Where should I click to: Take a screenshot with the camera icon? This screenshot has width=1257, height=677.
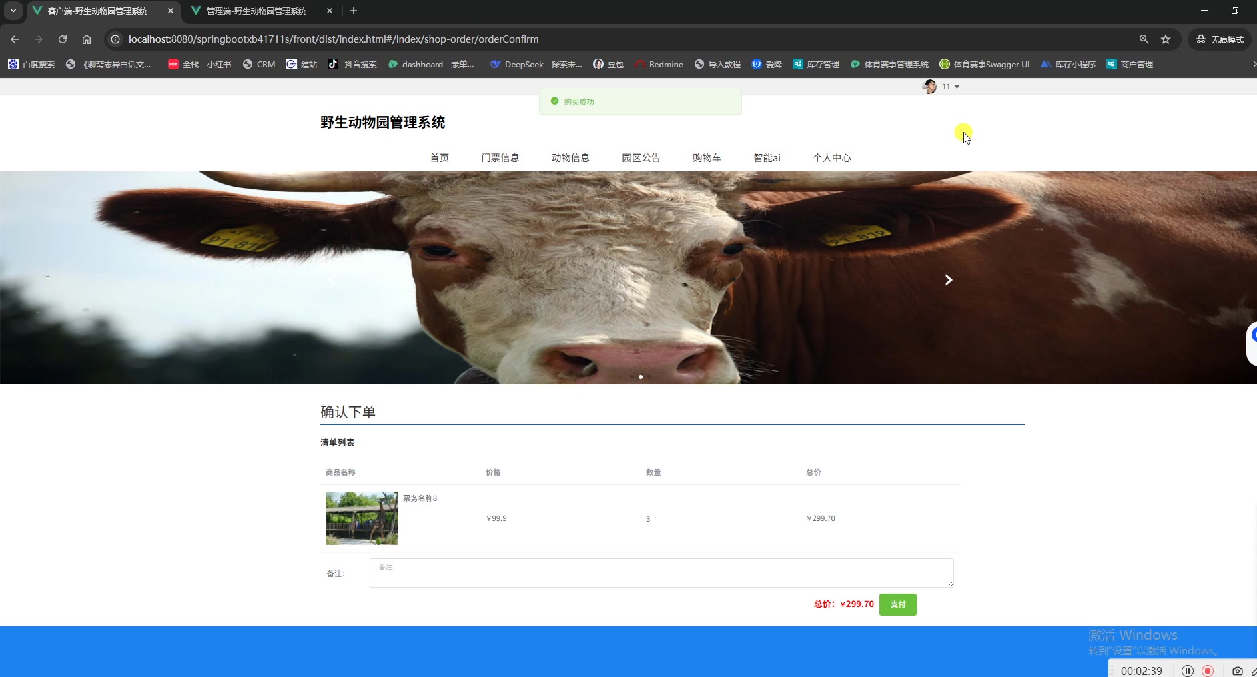click(x=1238, y=671)
